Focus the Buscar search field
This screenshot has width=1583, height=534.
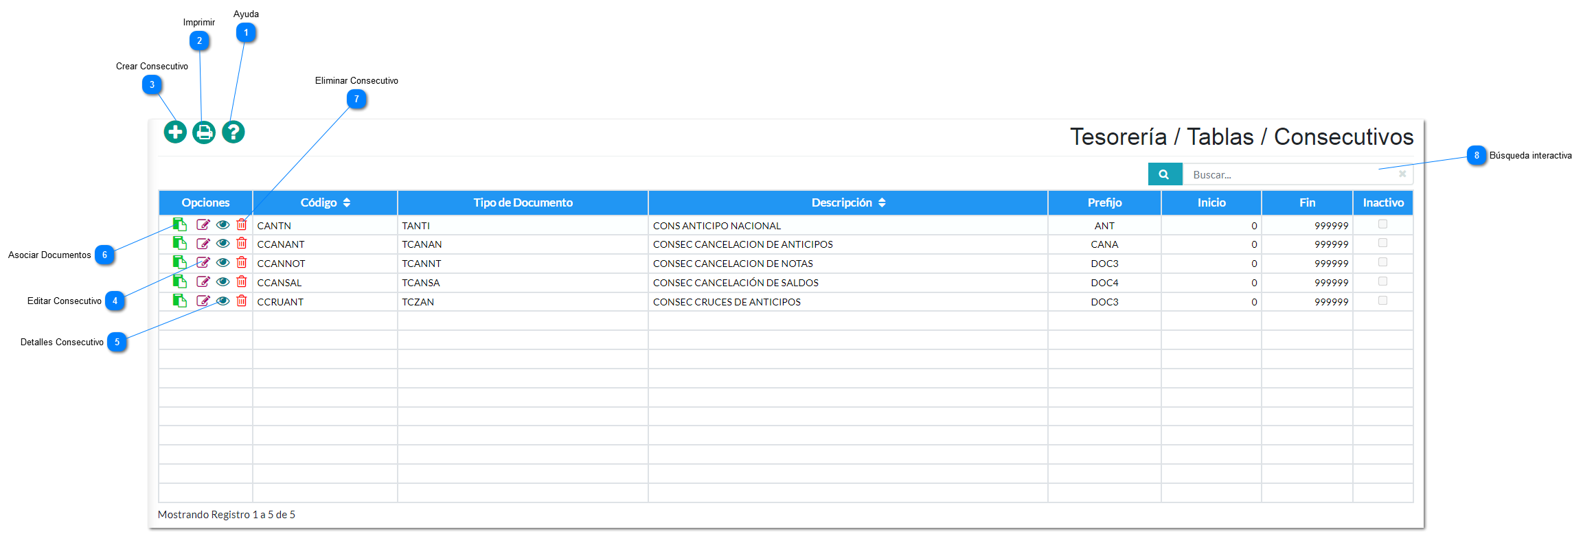tap(1297, 174)
